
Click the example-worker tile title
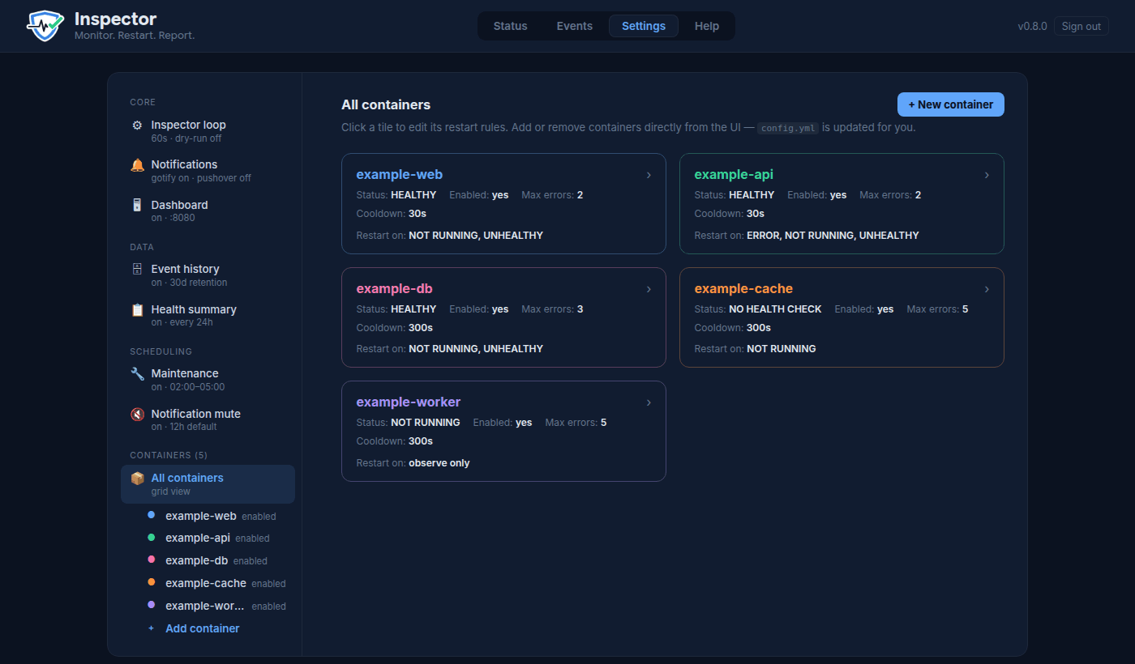(409, 402)
